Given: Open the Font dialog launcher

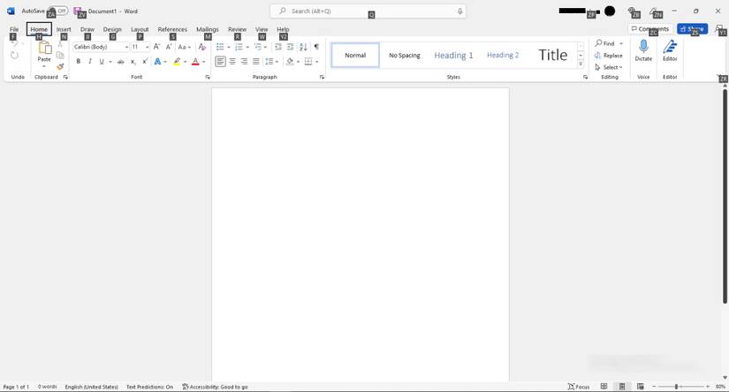Looking at the screenshot, I should (208, 77).
